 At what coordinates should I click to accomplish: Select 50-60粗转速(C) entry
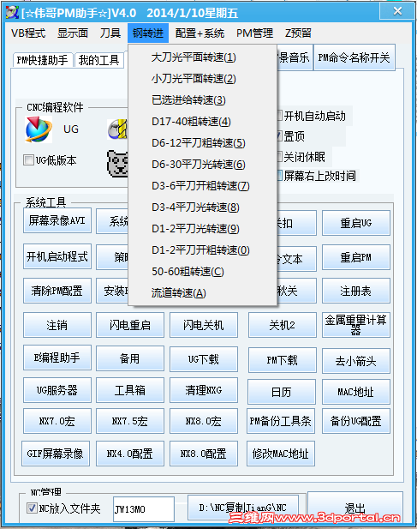point(202,272)
